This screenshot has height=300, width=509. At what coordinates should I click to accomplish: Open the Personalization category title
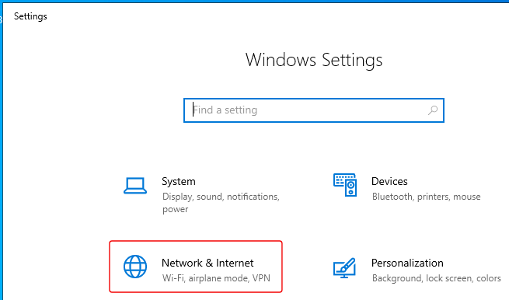click(407, 263)
